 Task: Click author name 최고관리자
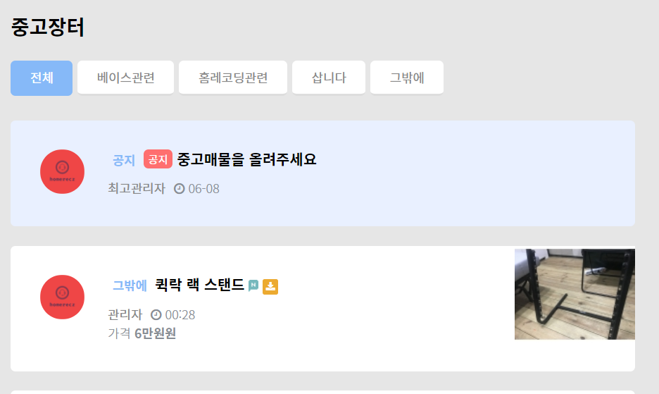pyautogui.click(x=137, y=188)
